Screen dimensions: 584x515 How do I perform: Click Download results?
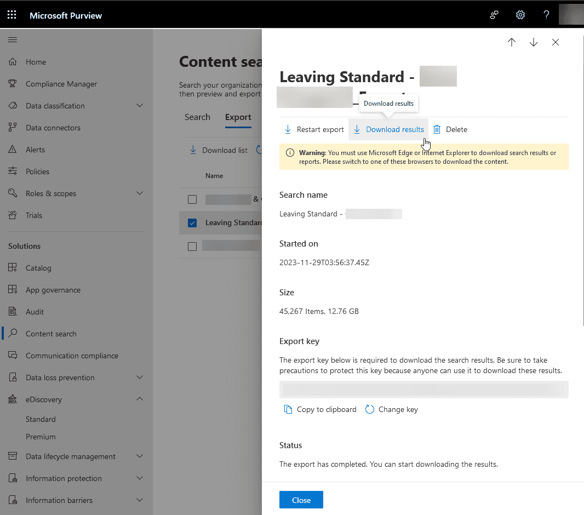click(388, 129)
